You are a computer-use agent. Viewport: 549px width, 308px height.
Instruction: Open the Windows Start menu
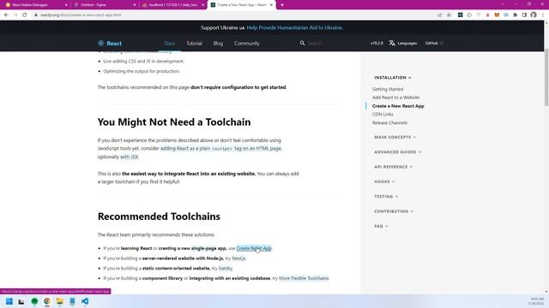(x=9, y=301)
